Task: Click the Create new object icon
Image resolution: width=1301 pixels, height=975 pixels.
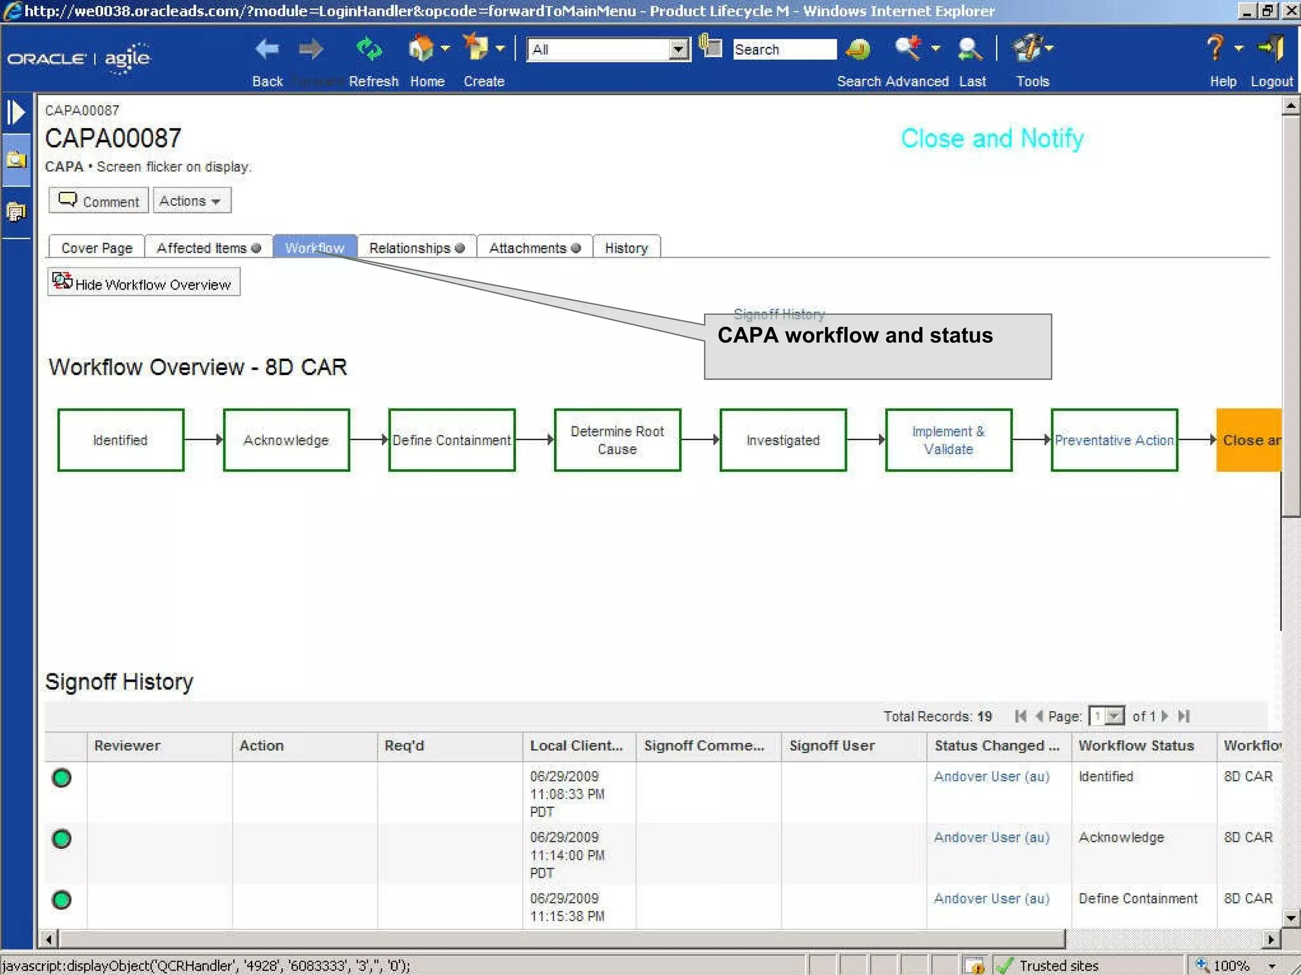Action: pos(476,48)
